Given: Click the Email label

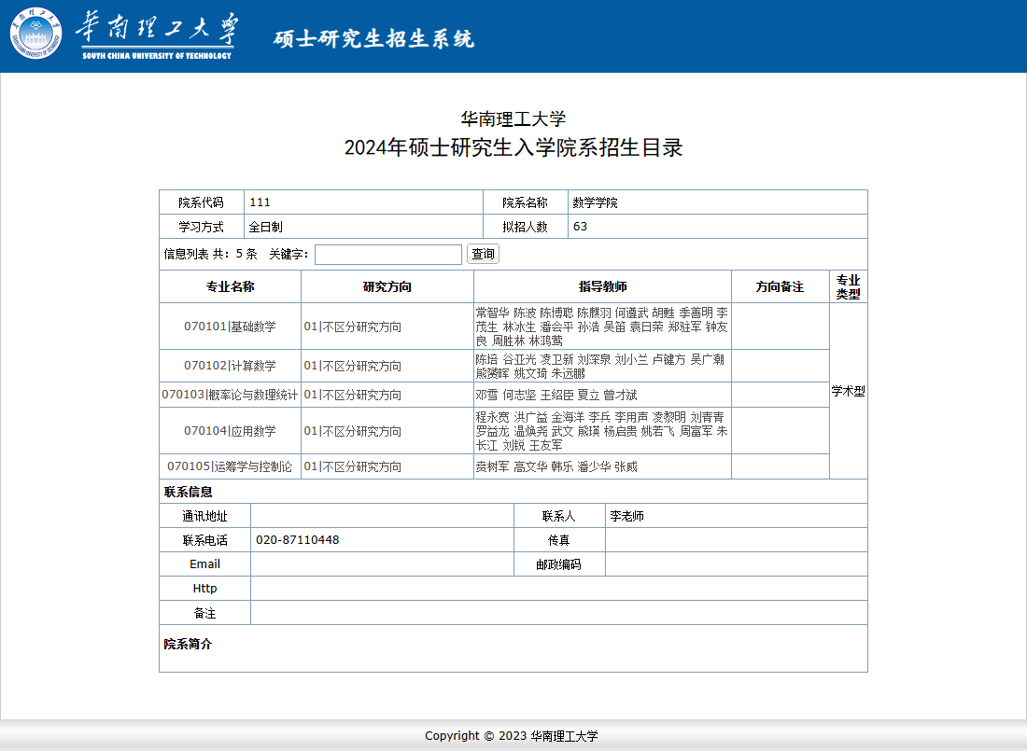Looking at the screenshot, I should pyautogui.click(x=205, y=563).
